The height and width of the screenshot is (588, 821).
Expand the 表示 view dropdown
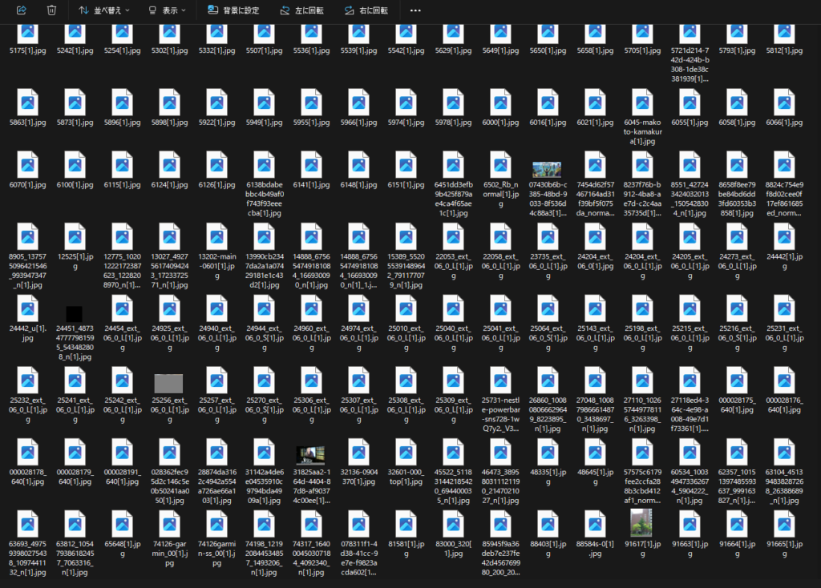click(x=167, y=10)
